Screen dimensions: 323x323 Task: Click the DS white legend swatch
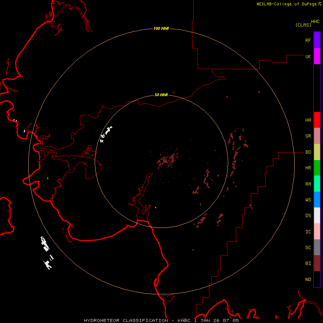(317, 215)
